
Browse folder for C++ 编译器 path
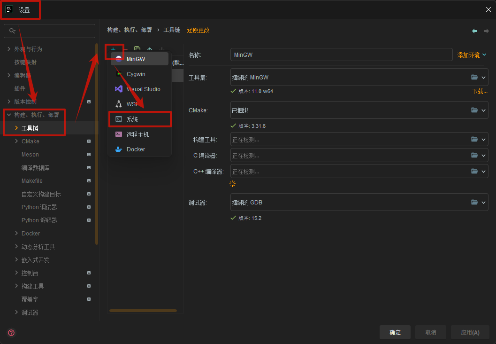click(x=474, y=171)
